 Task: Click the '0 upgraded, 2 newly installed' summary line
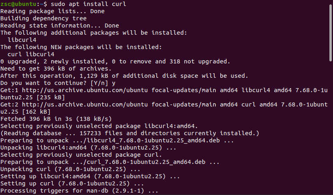(x=115, y=61)
